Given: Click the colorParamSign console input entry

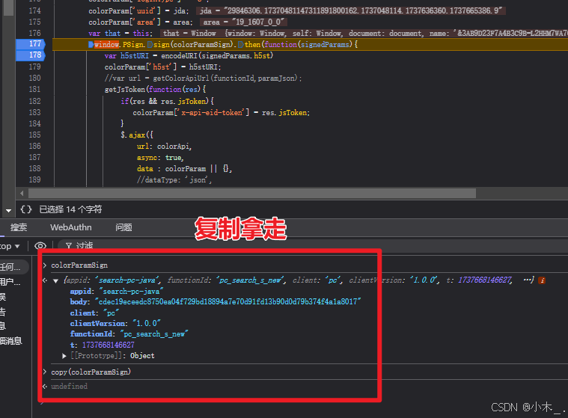Looking at the screenshot, I should [x=79, y=265].
